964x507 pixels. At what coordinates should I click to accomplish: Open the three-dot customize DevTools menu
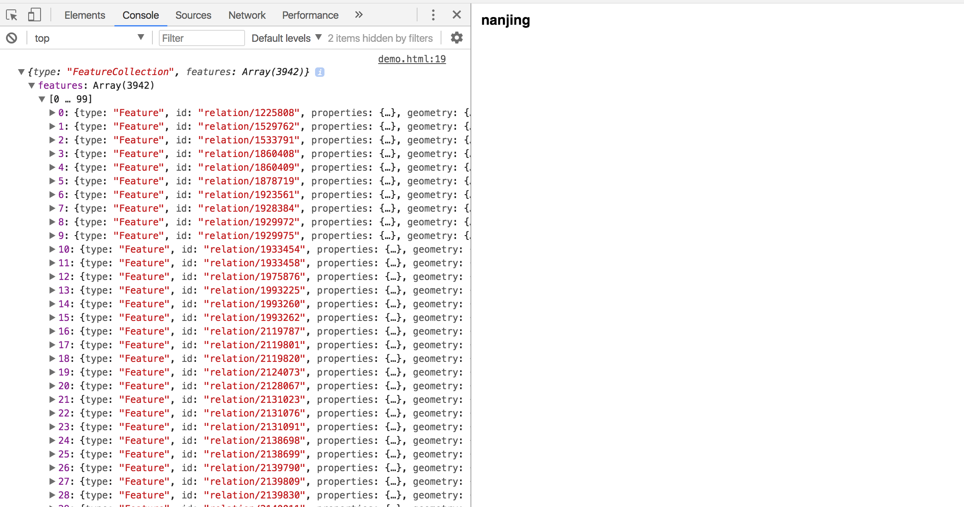(433, 15)
